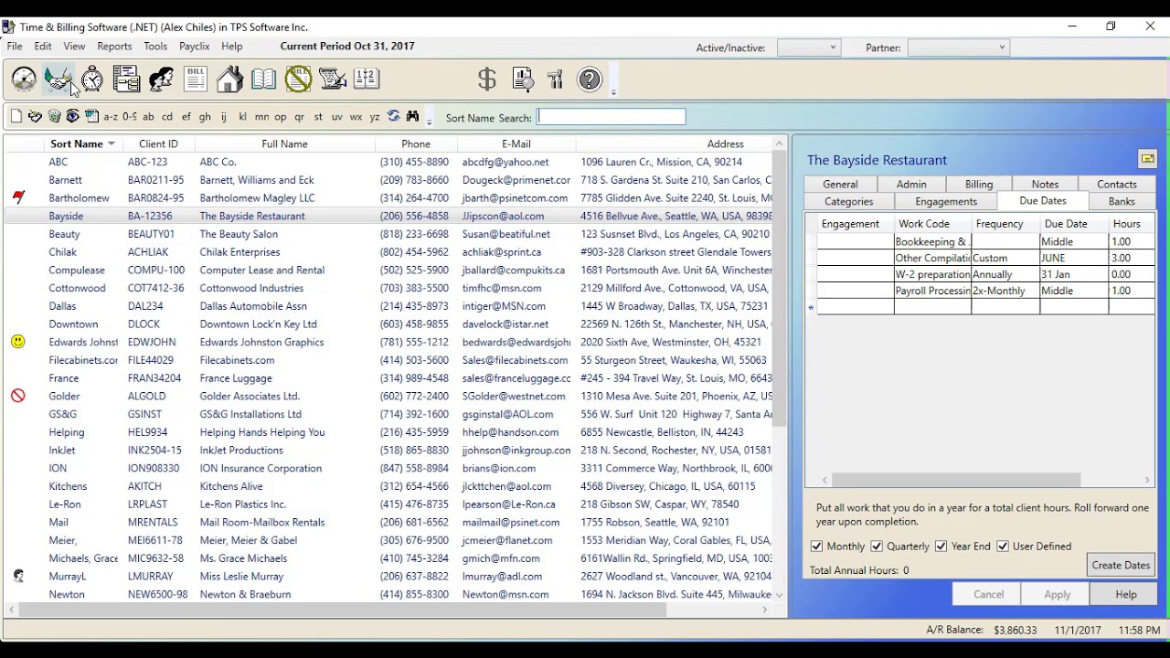
Task: Open the open-book ledger icon
Action: point(263,80)
